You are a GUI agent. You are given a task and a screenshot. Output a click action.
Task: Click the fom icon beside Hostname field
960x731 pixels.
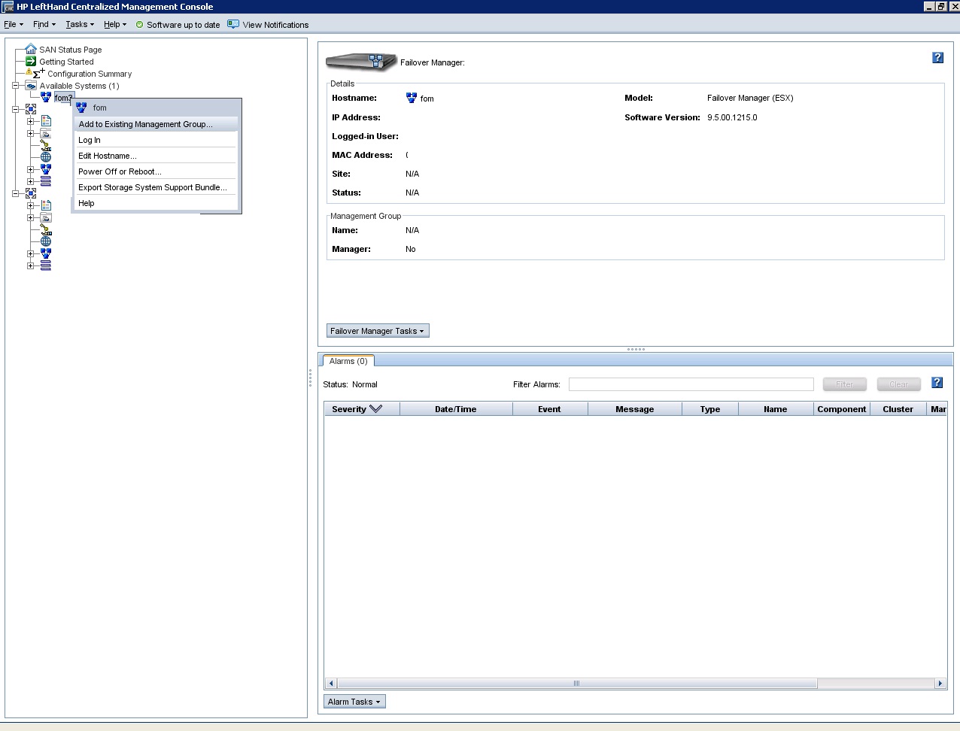(x=412, y=98)
